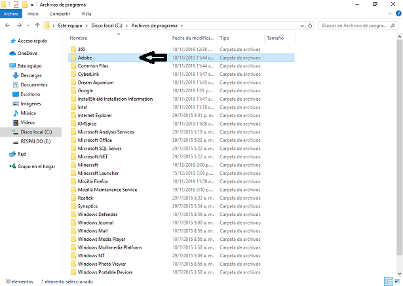Select the Mozilla Firefox folder icon

point(73,181)
